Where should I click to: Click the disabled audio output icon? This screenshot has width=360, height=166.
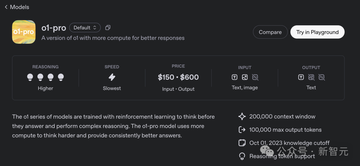coord(321,77)
